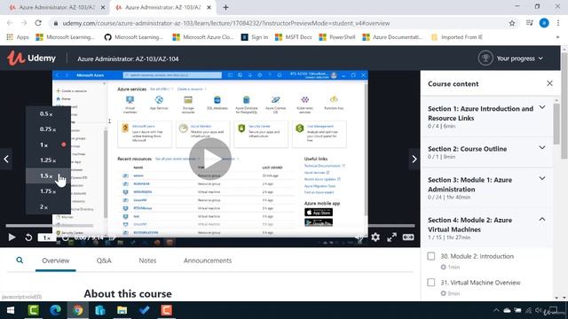Open Apps bookmarks shortcut
Image resolution: width=568 pixels, height=319 pixels.
point(18,37)
